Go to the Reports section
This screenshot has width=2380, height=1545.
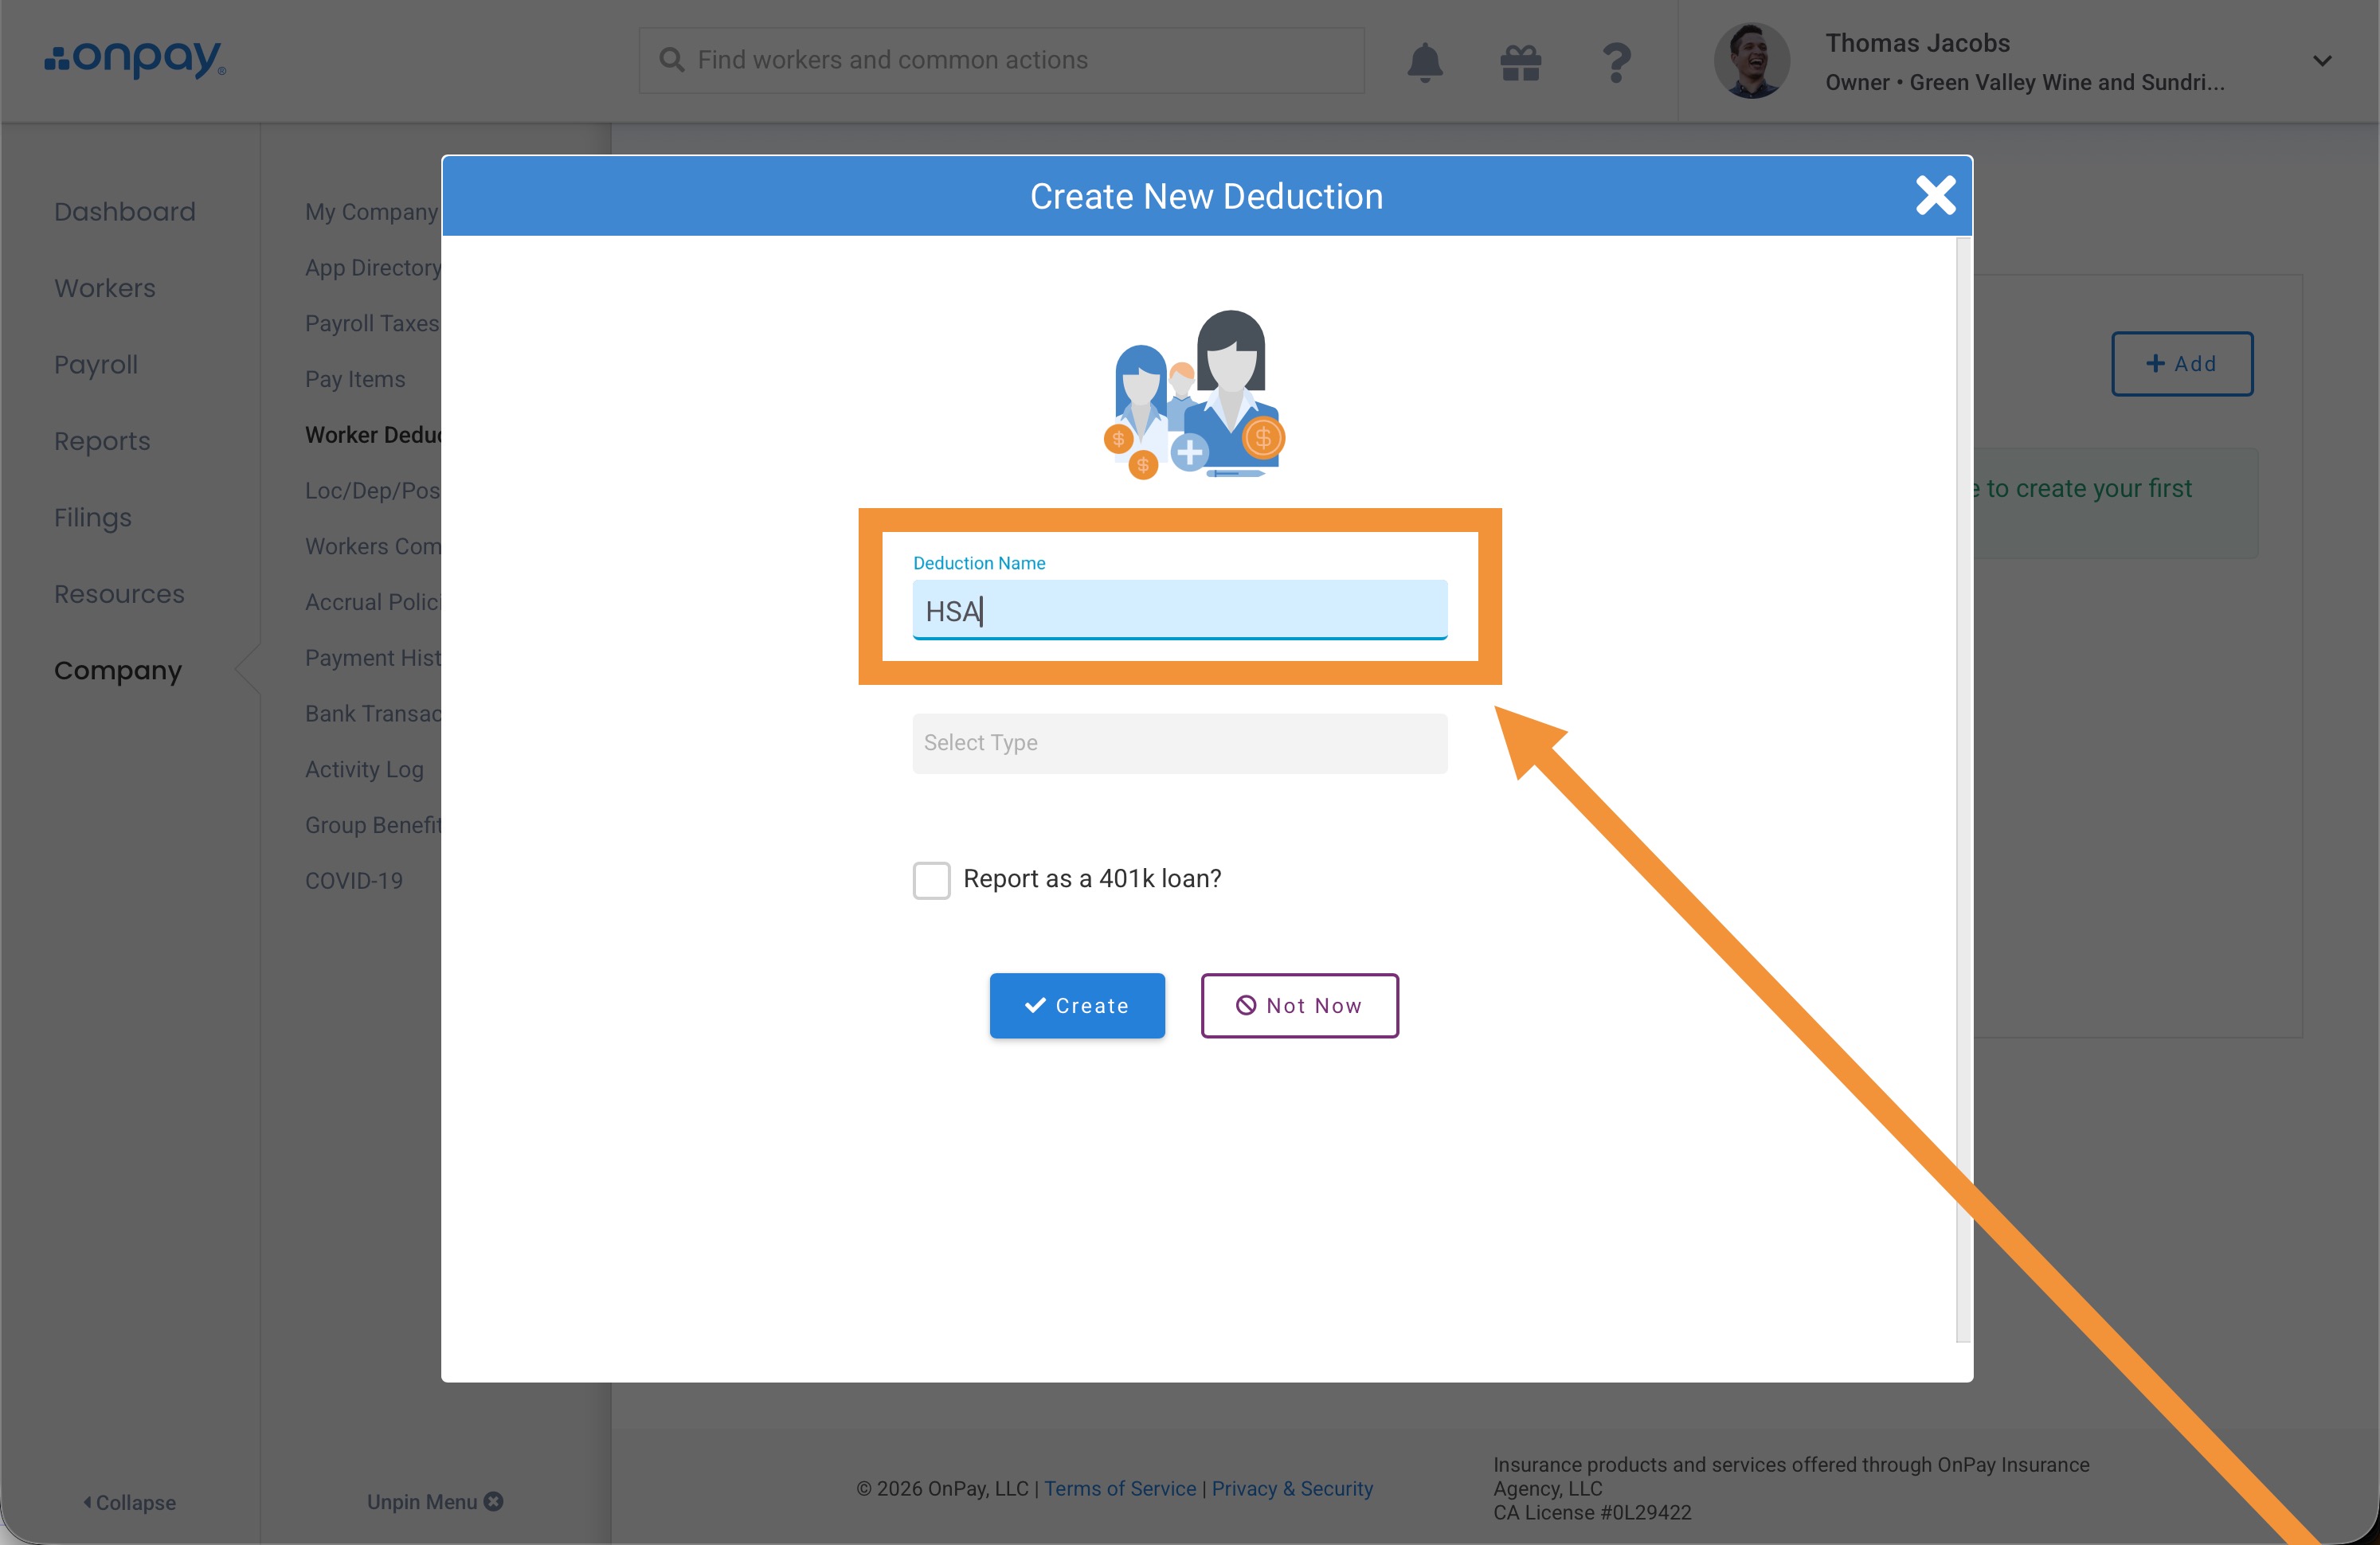[x=102, y=441]
